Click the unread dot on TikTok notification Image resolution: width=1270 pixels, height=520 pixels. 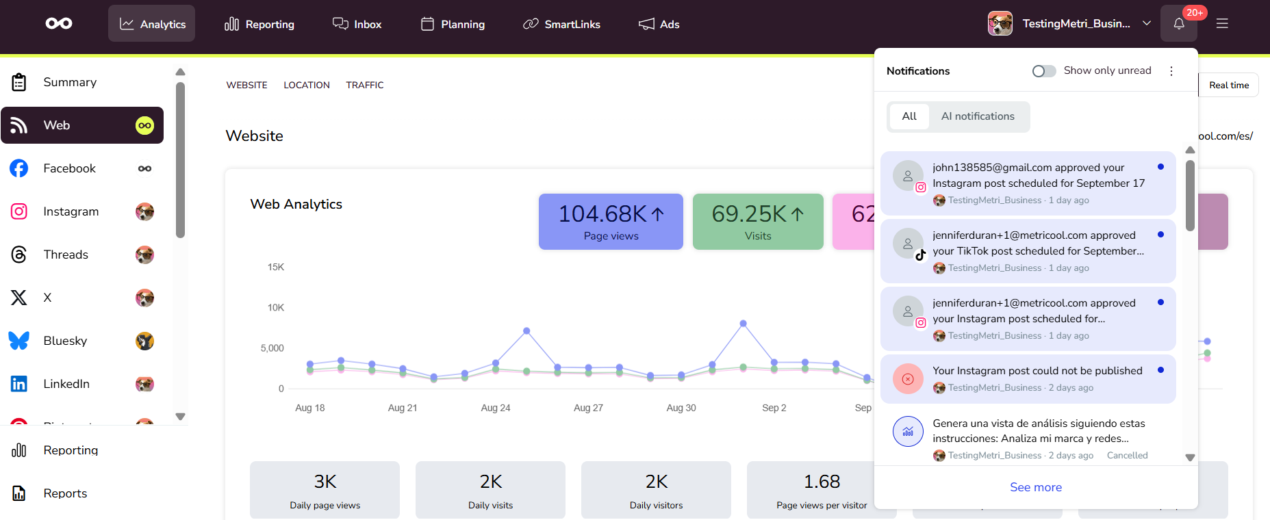(x=1160, y=235)
